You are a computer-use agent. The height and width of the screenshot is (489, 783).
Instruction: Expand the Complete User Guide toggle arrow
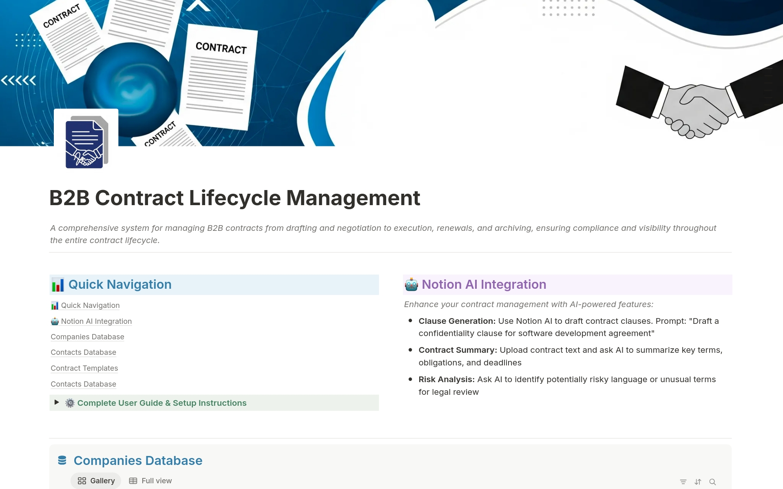[x=57, y=402]
